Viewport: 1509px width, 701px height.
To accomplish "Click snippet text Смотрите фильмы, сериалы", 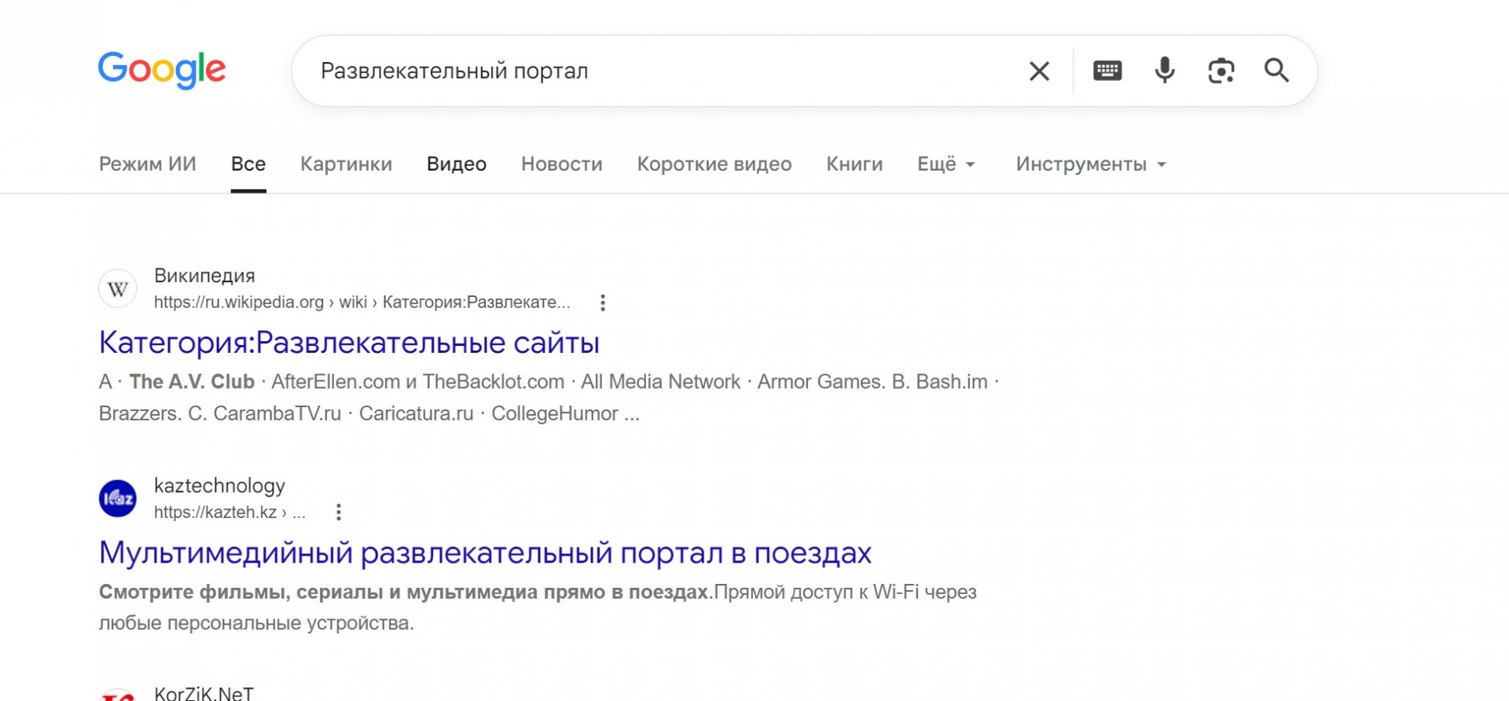I will point(404,592).
